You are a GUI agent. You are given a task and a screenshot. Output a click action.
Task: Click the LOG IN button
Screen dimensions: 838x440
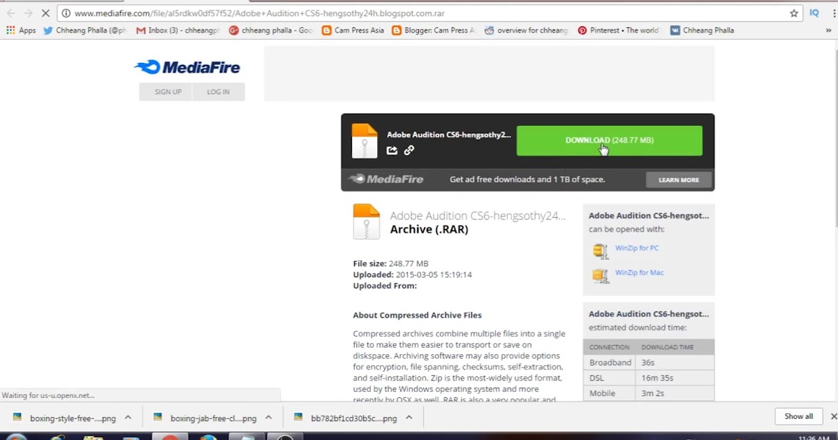click(x=219, y=91)
